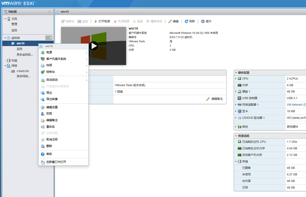Click the Power On green play icon
The image size is (306, 197).
coord(96,21)
